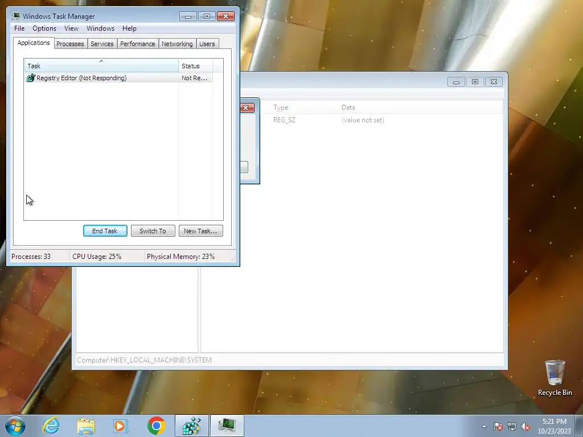Click the REG_SZ value in Registry Editor
The image size is (583, 437).
[285, 120]
